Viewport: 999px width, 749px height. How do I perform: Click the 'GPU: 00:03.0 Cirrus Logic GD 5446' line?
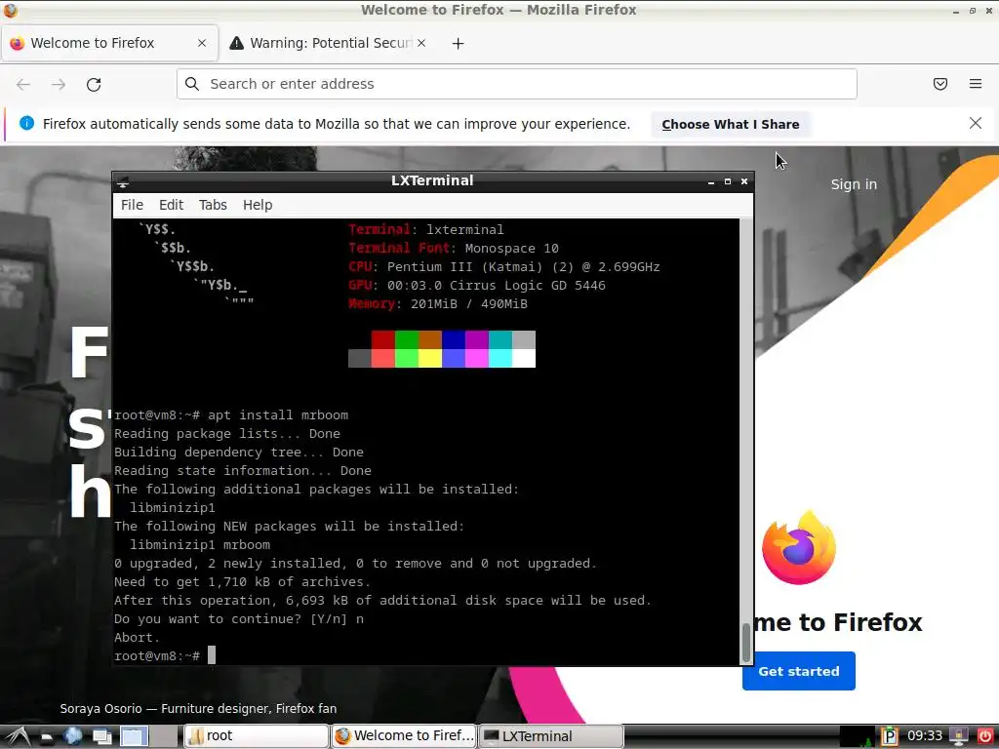[476, 286]
